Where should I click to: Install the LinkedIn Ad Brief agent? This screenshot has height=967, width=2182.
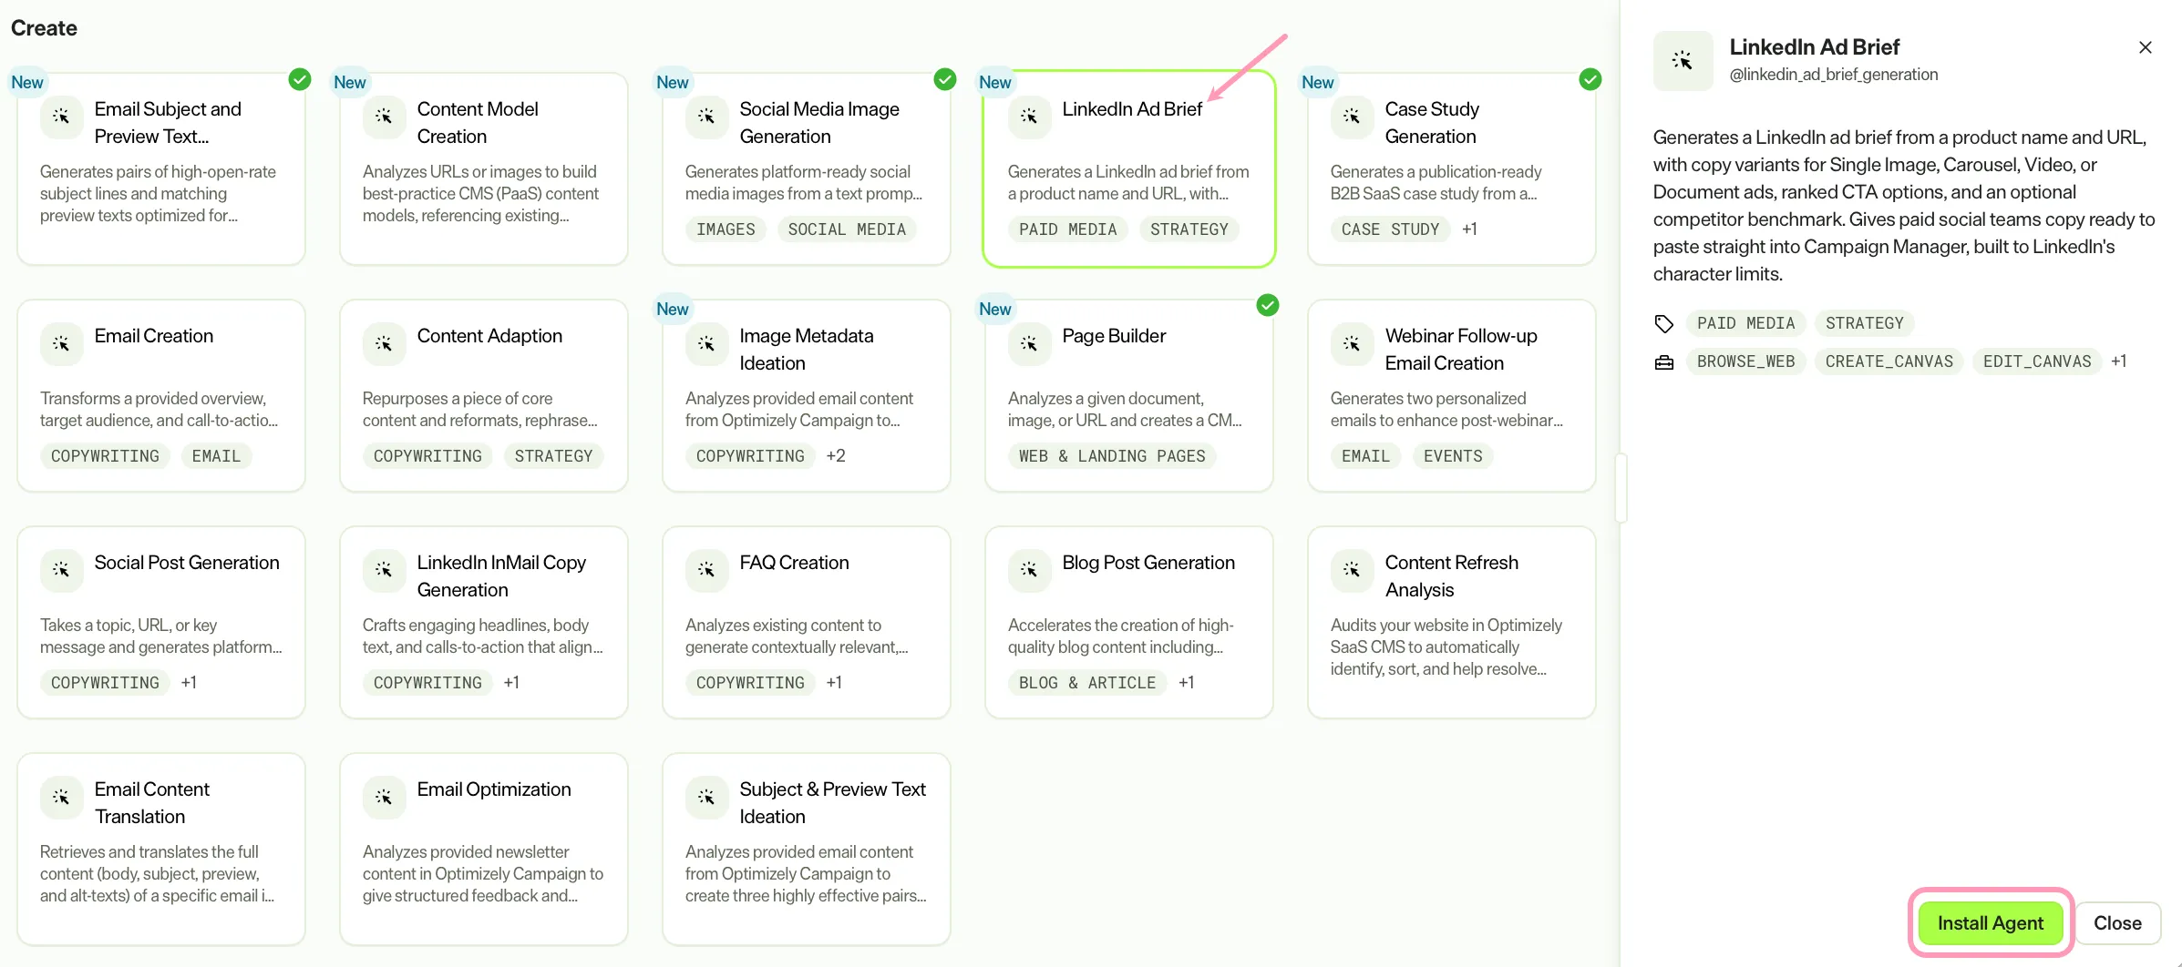(x=1991, y=923)
